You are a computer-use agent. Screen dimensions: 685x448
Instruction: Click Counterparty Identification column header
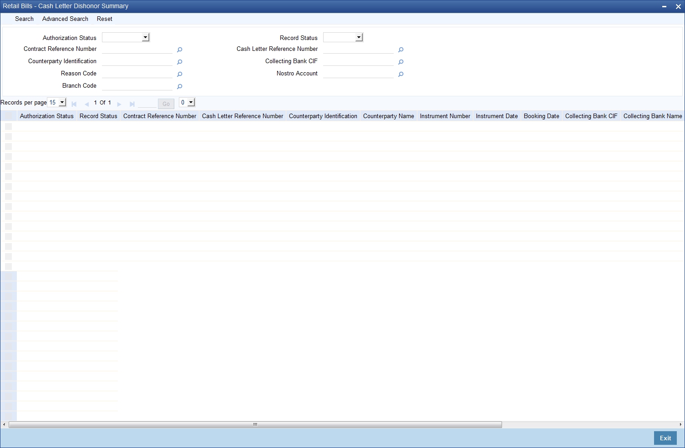pyautogui.click(x=323, y=116)
